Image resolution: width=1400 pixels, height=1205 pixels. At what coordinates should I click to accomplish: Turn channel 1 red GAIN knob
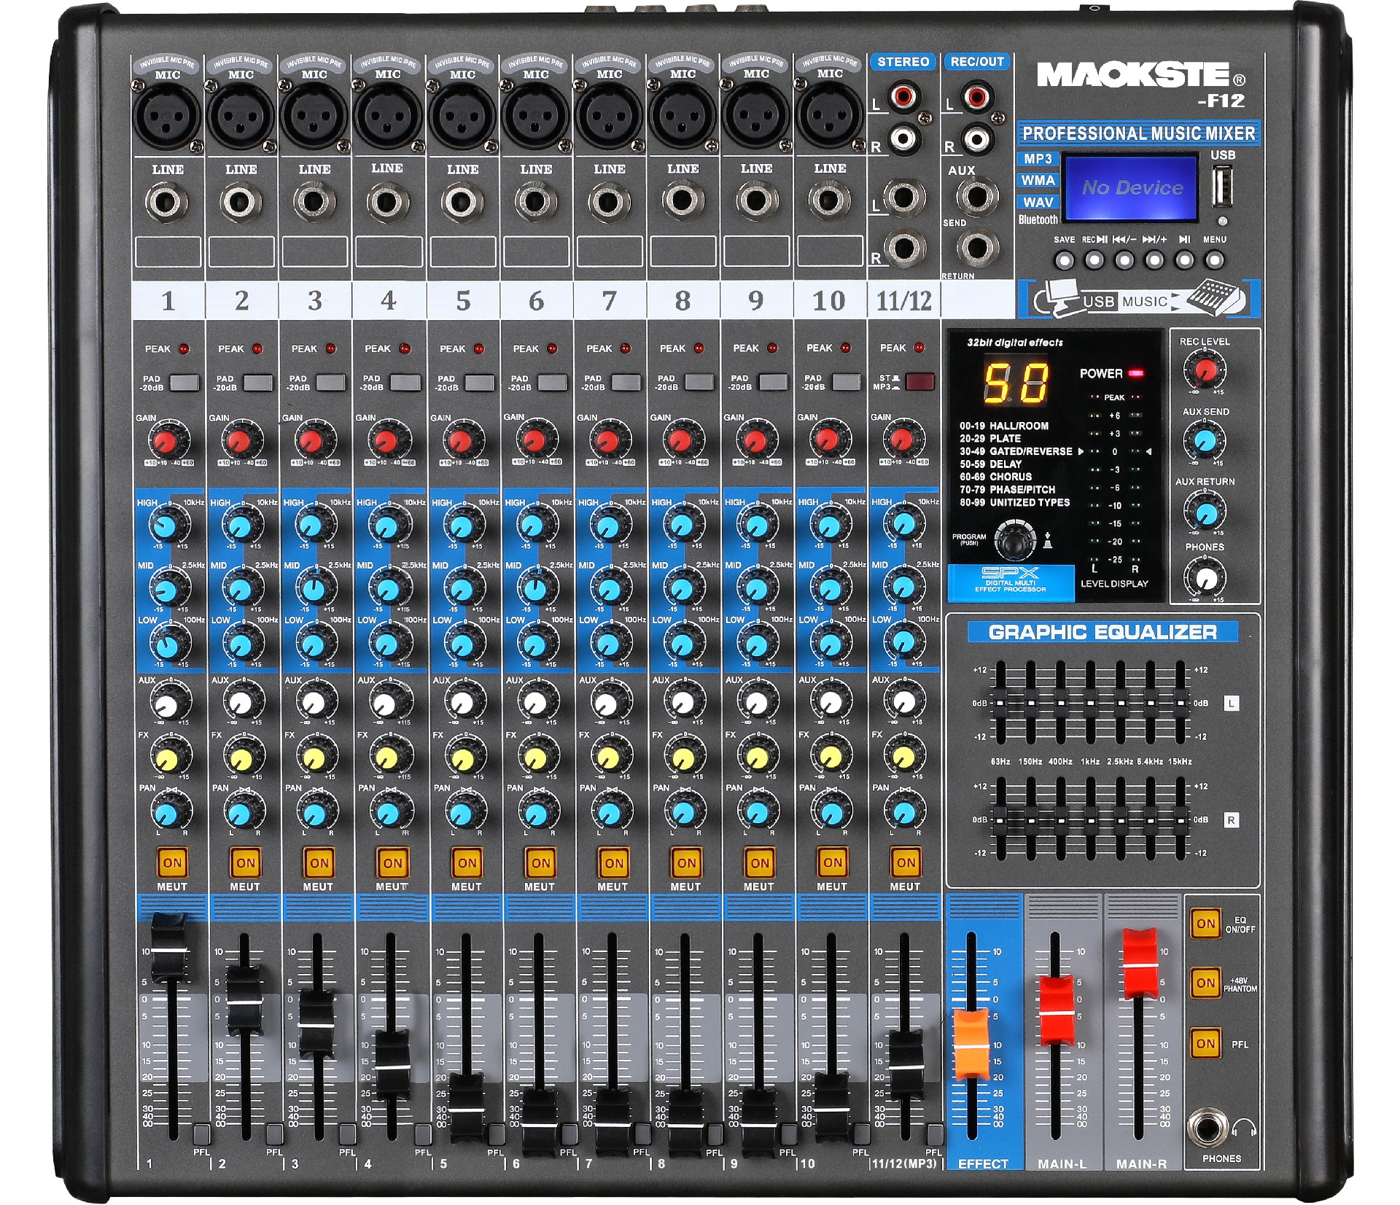coord(167,441)
